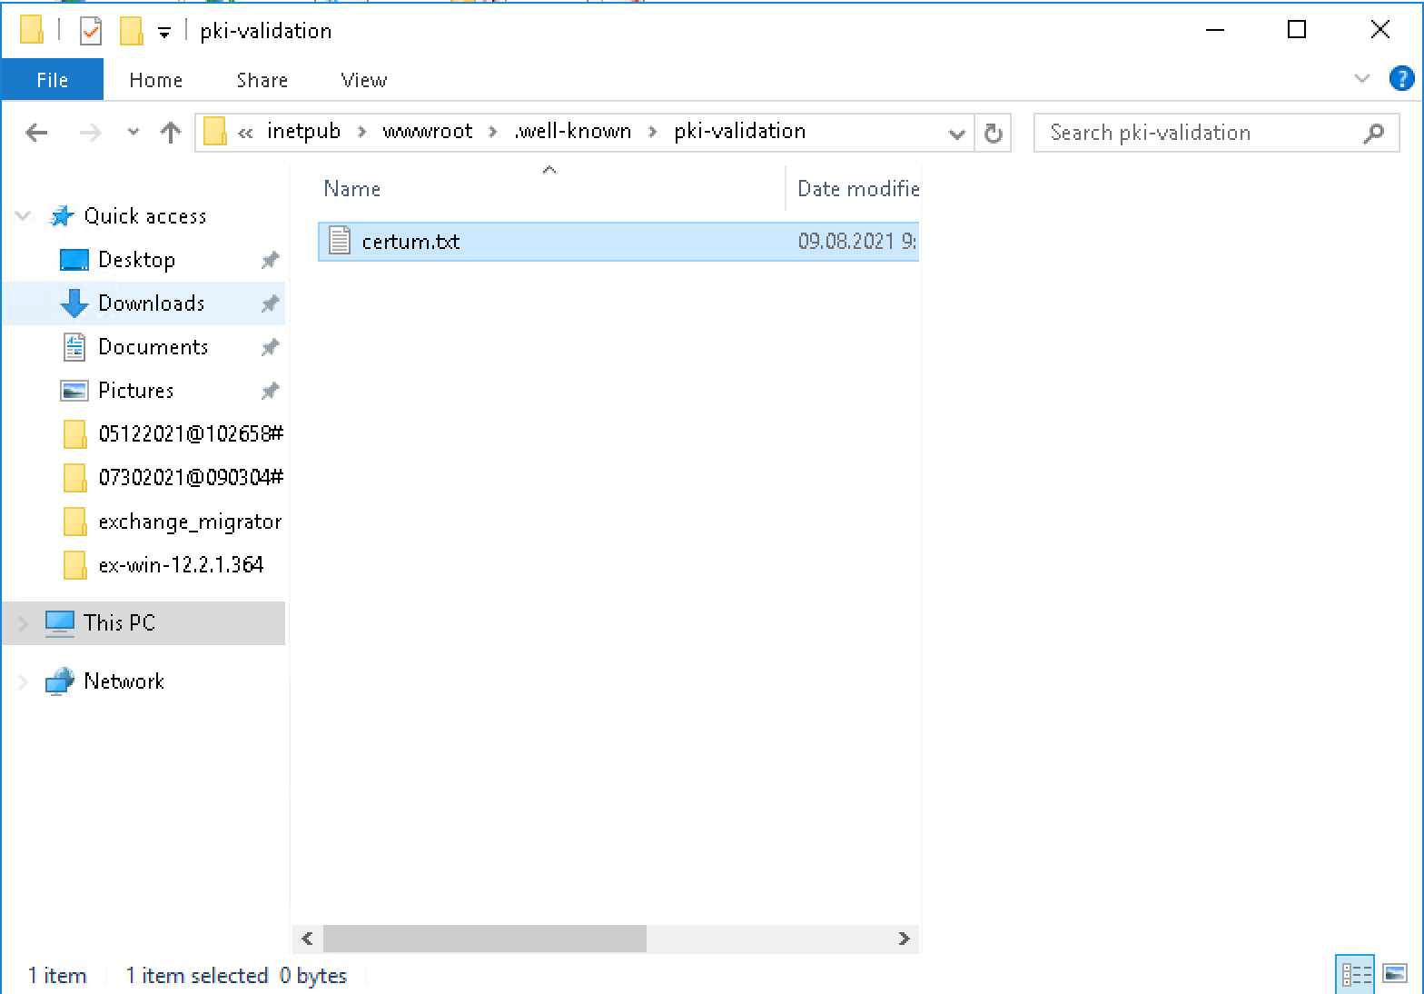Image resolution: width=1424 pixels, height=994 pixels.
Task: Go up one folder level
Action: click(x=171, y=133)
